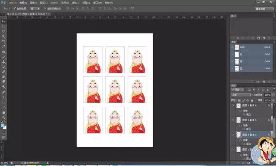The image size is (276, 166).
Task: Hide the RGB channel eye
Action: coord(232,47)
